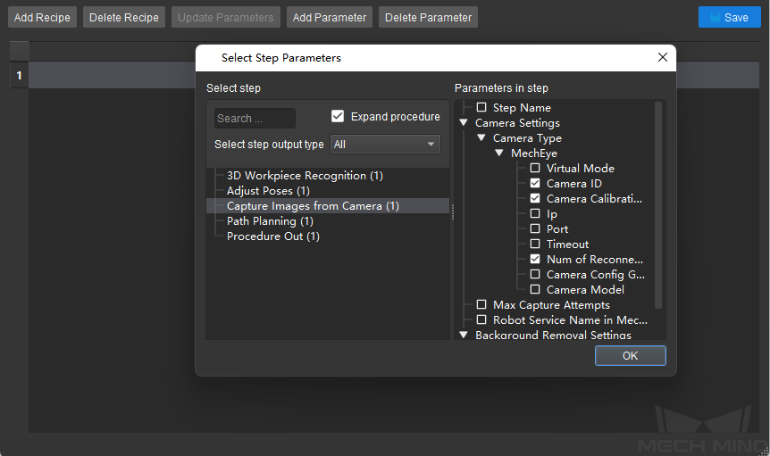Open the Select step output type dropdown
This screenshot has width=770, height=456.
pyautogui.click(x=385, y=145)
